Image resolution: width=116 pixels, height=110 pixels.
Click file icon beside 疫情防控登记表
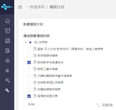(35, 96)
